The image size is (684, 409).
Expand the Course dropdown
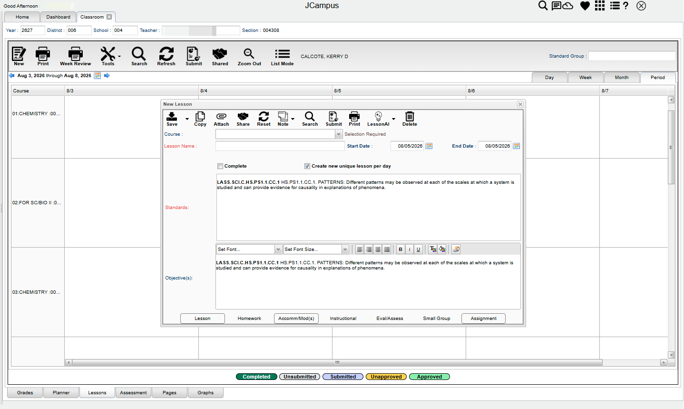pyautogui.click(x=339, y=134)
